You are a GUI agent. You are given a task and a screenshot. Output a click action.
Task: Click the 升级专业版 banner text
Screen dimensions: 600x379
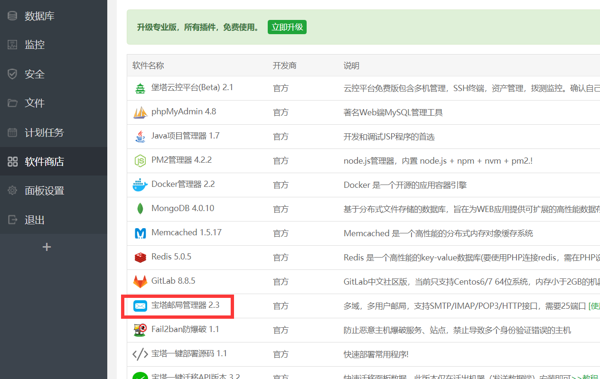coord(198,27)
